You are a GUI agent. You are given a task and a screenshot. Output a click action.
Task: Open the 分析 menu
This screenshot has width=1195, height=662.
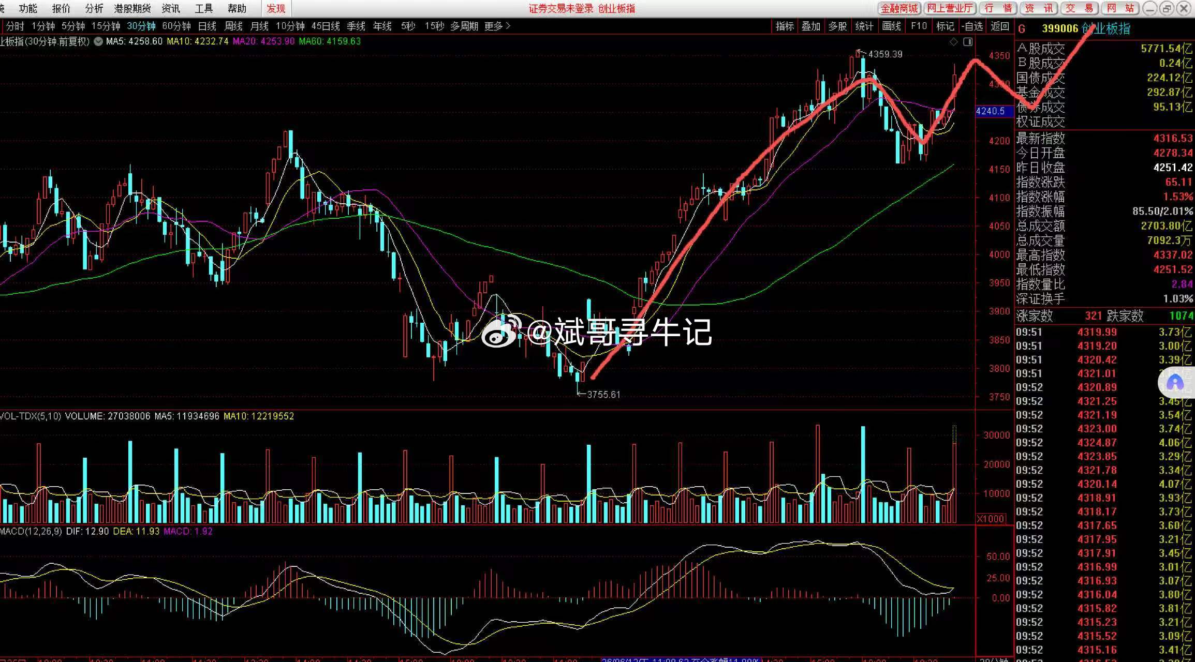(x=94, y=8)
